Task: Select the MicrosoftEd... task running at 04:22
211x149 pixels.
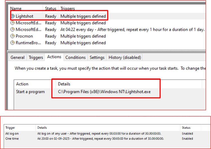Action: 28,29
